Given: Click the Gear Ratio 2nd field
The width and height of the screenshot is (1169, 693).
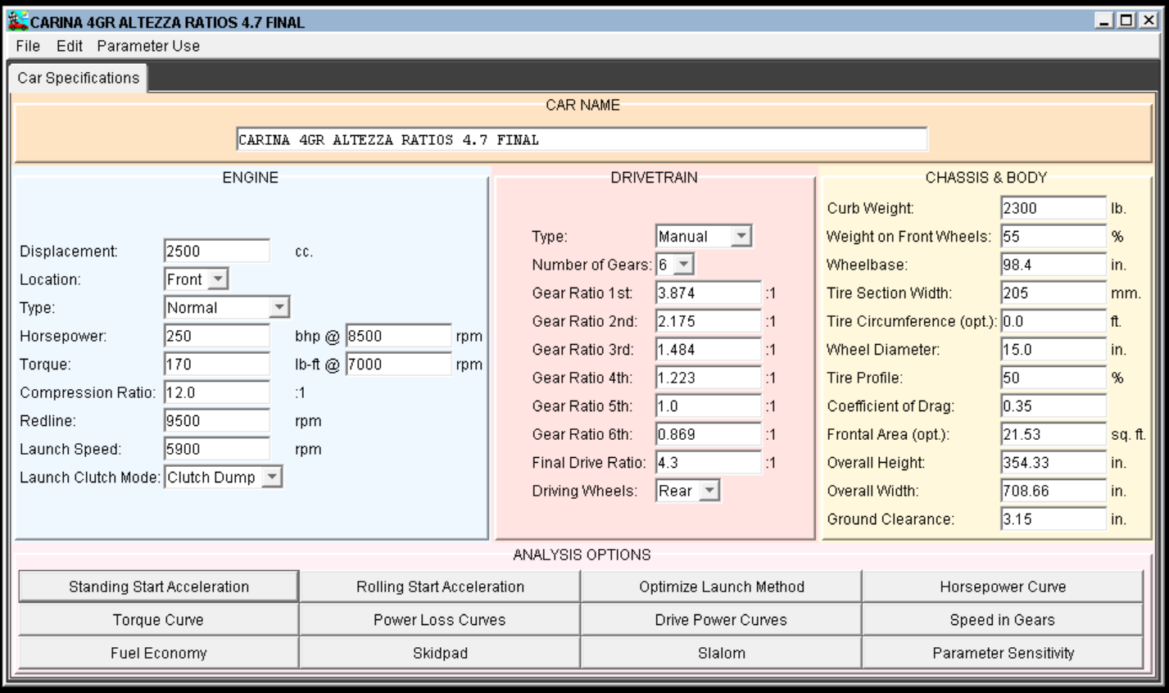Looking at the screenshot, I should [709, 321].
